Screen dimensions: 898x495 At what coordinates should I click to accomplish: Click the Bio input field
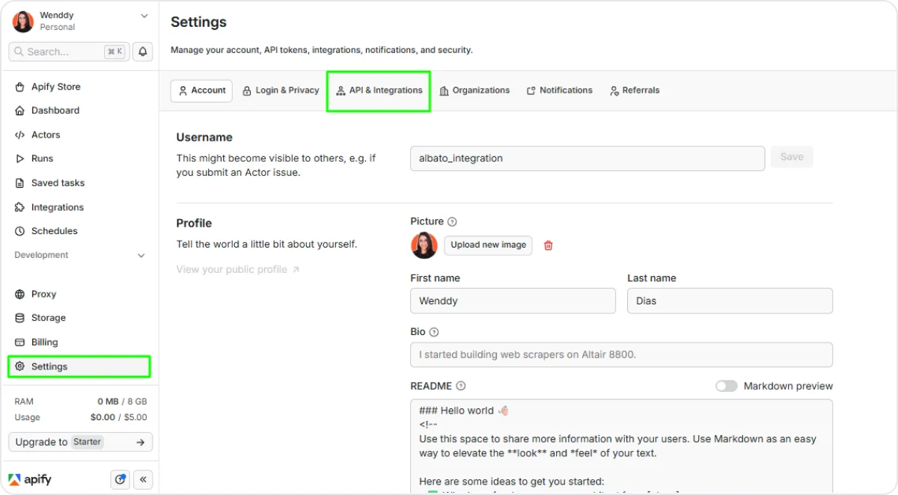click(621, 354)
